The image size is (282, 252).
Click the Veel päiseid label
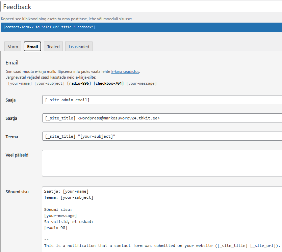17,155
